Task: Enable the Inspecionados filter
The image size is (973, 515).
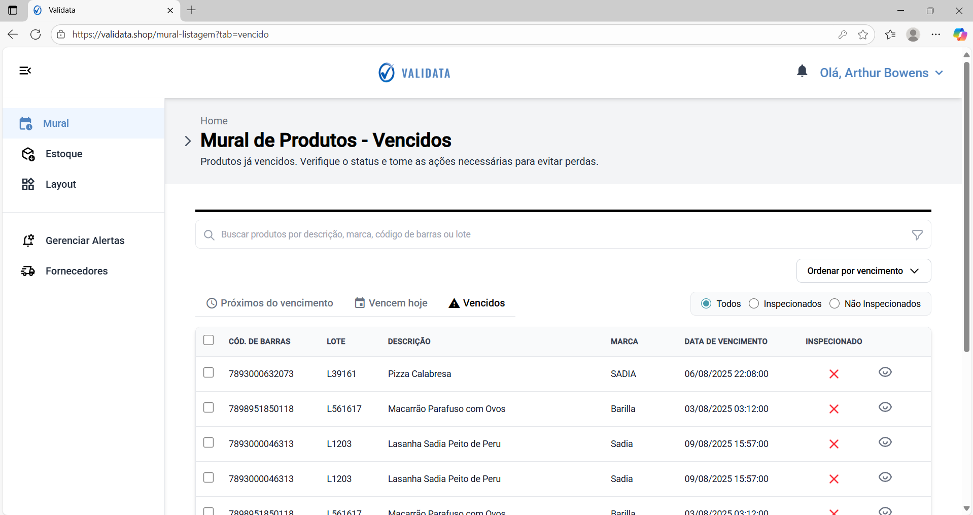Action: coord(754,303)
